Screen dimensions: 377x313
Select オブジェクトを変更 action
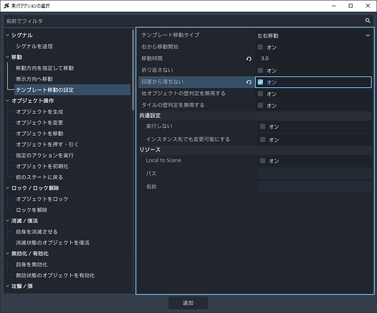[39, 123]
